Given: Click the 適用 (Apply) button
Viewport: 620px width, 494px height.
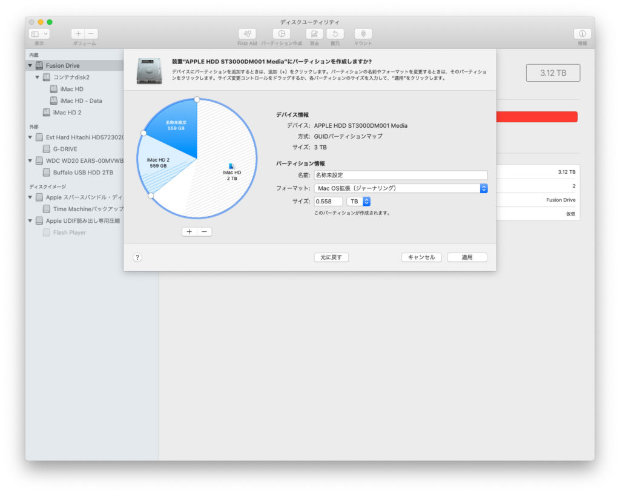Looking at the screenshot, I should pyautogui.click(x=467, y=257).
